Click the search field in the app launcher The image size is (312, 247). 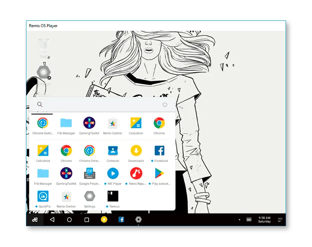100,105
